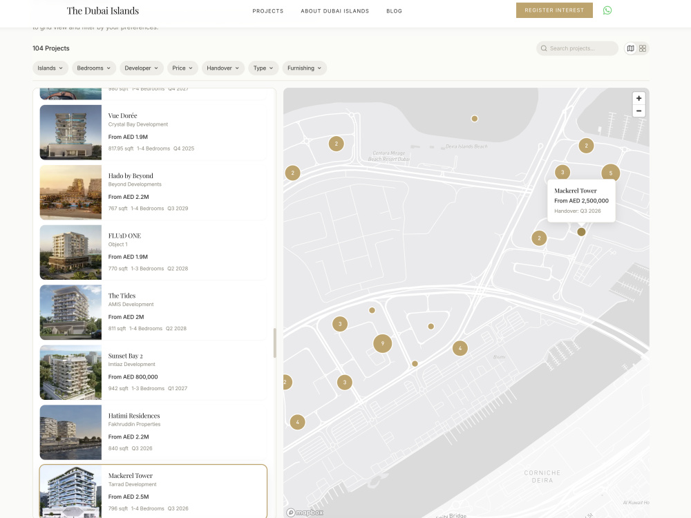The height and width of the screenshot is (518, 691).
Task: Expand the Bedrooms filter dropdown
Action: coord(94,68)
